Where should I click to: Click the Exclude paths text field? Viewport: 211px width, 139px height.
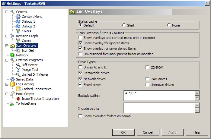(159, 96)
